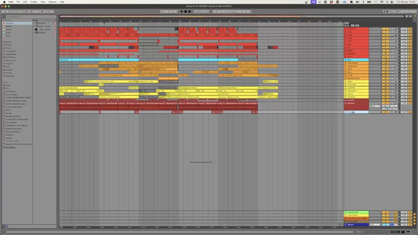
Task: Click the red Favorites color tag
Action: click(4, 23)
